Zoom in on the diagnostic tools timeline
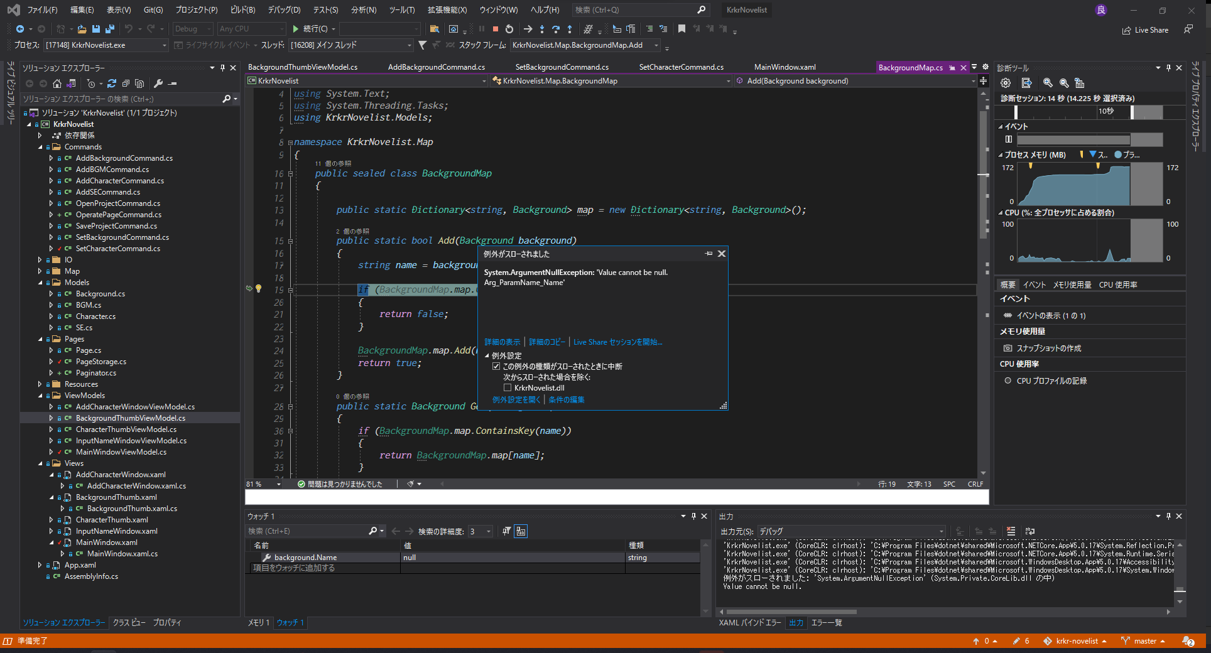This screenshot has height=653, width=1211. [1047, 83]
